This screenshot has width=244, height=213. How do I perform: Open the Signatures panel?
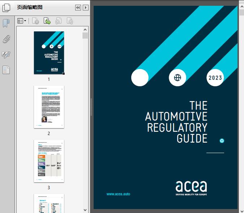tap(6, 55)
